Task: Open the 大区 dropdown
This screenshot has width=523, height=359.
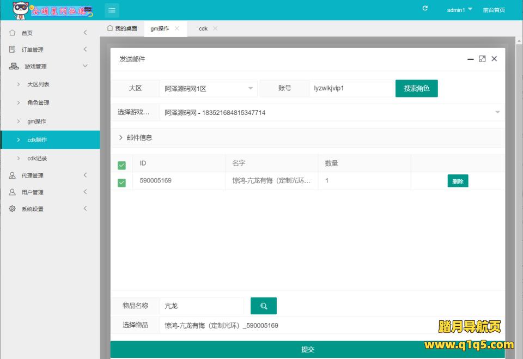Action: click(208, 88)
